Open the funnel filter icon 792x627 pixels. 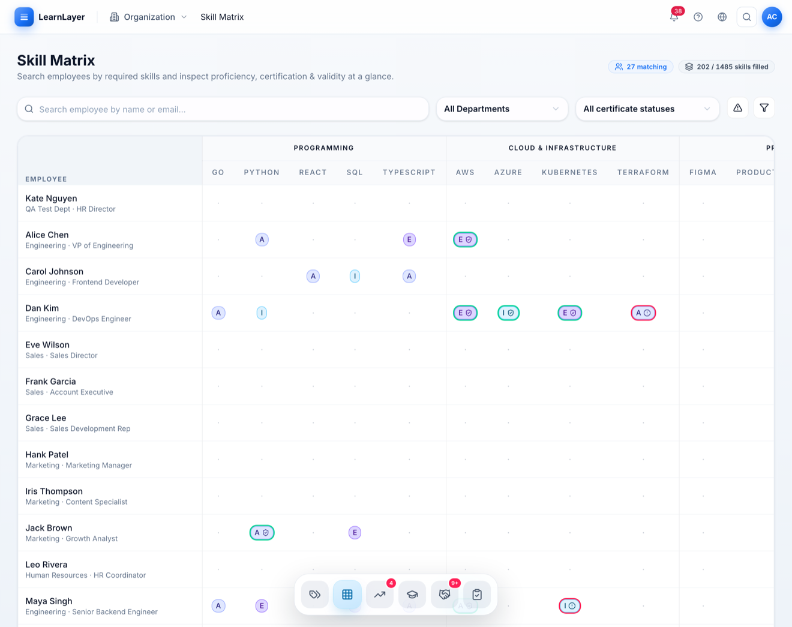point(764,108)
